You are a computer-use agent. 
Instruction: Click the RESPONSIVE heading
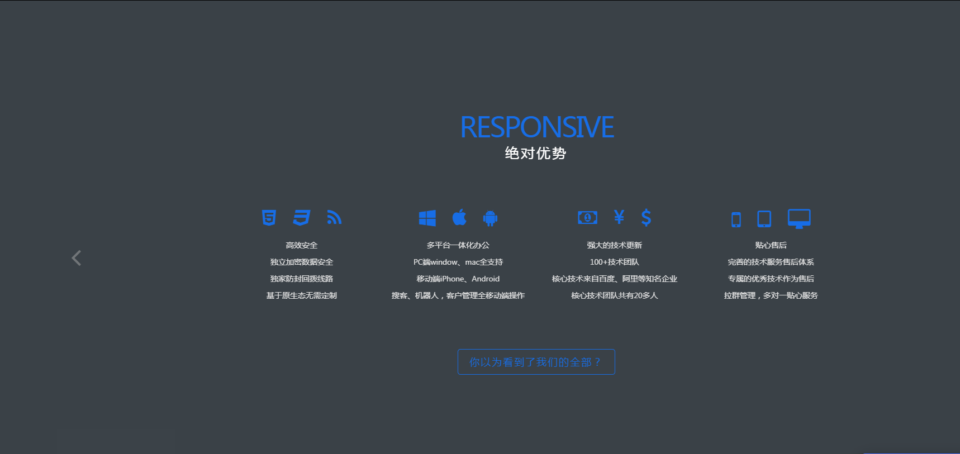pos(536,127)
